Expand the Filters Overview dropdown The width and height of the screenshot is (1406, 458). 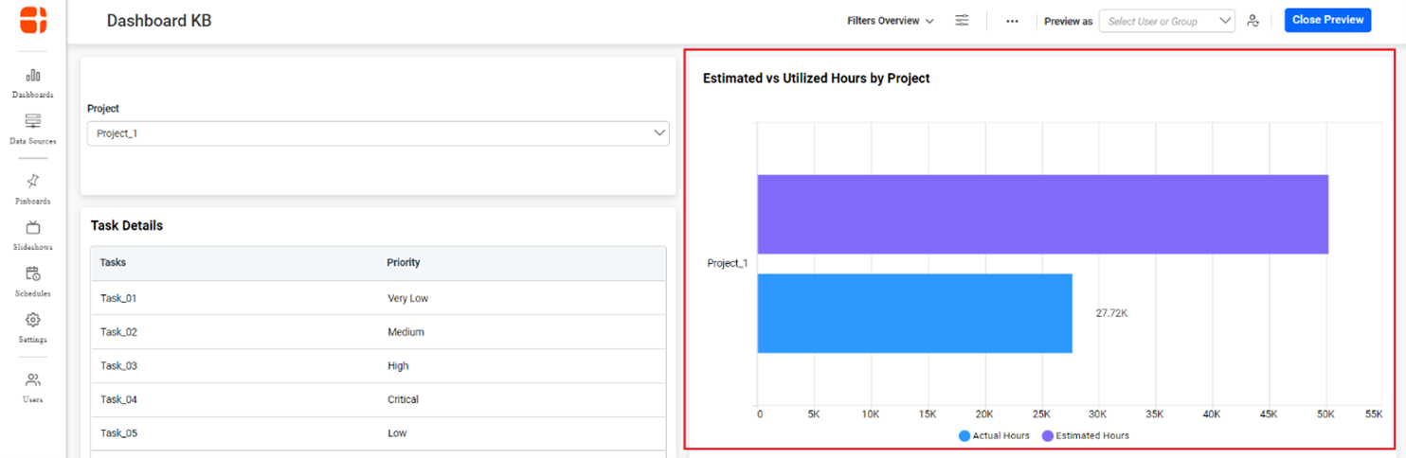891,21
